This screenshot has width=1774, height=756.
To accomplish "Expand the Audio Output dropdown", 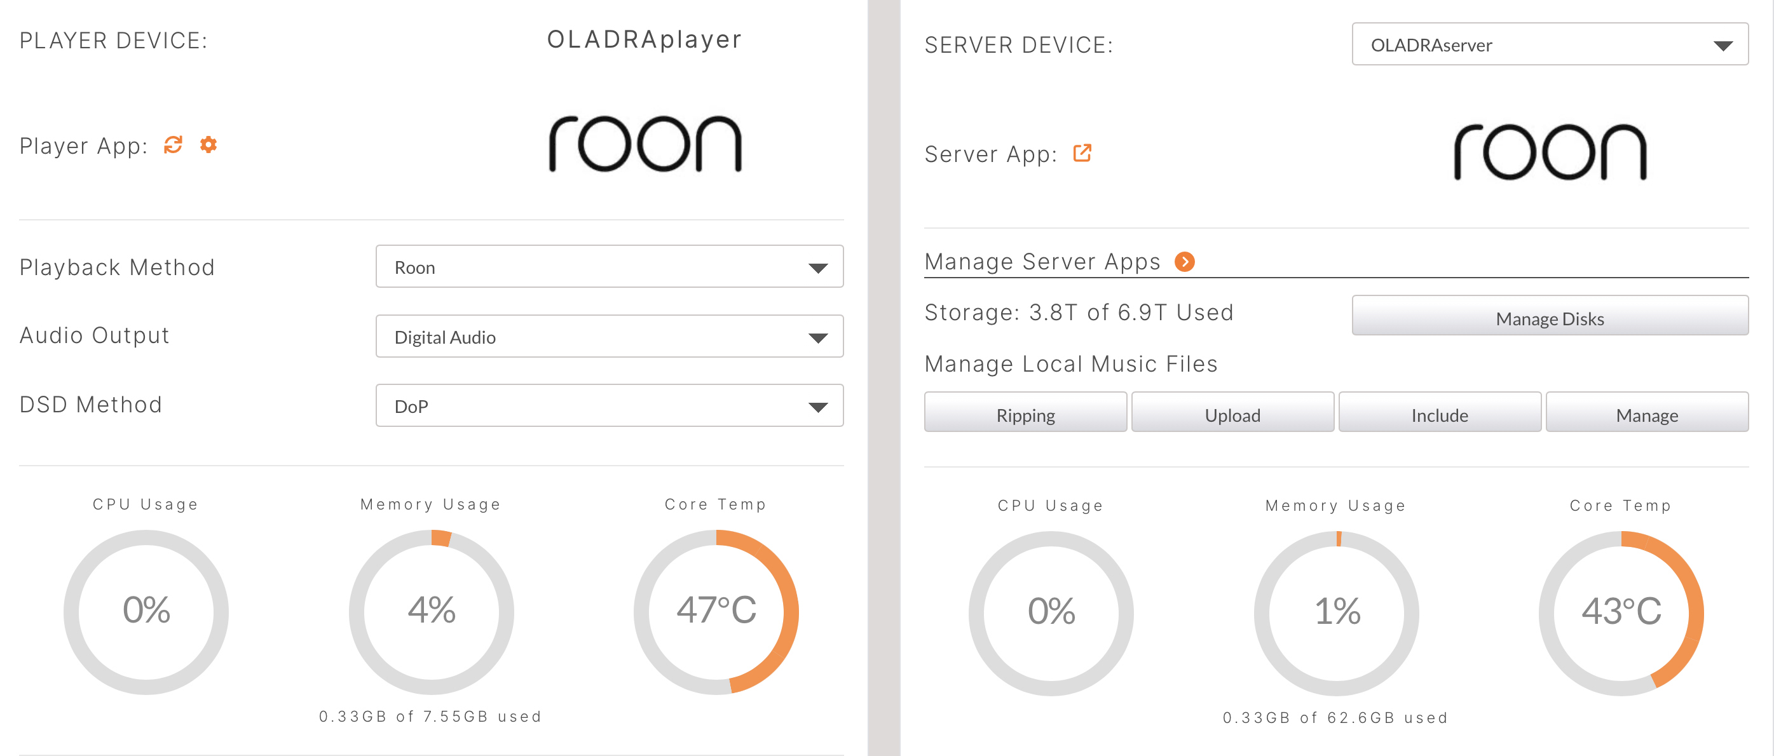I will click(609, 337).
